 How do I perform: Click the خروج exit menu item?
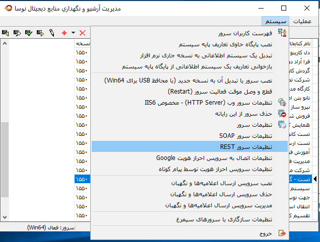(x=266, y=233)
